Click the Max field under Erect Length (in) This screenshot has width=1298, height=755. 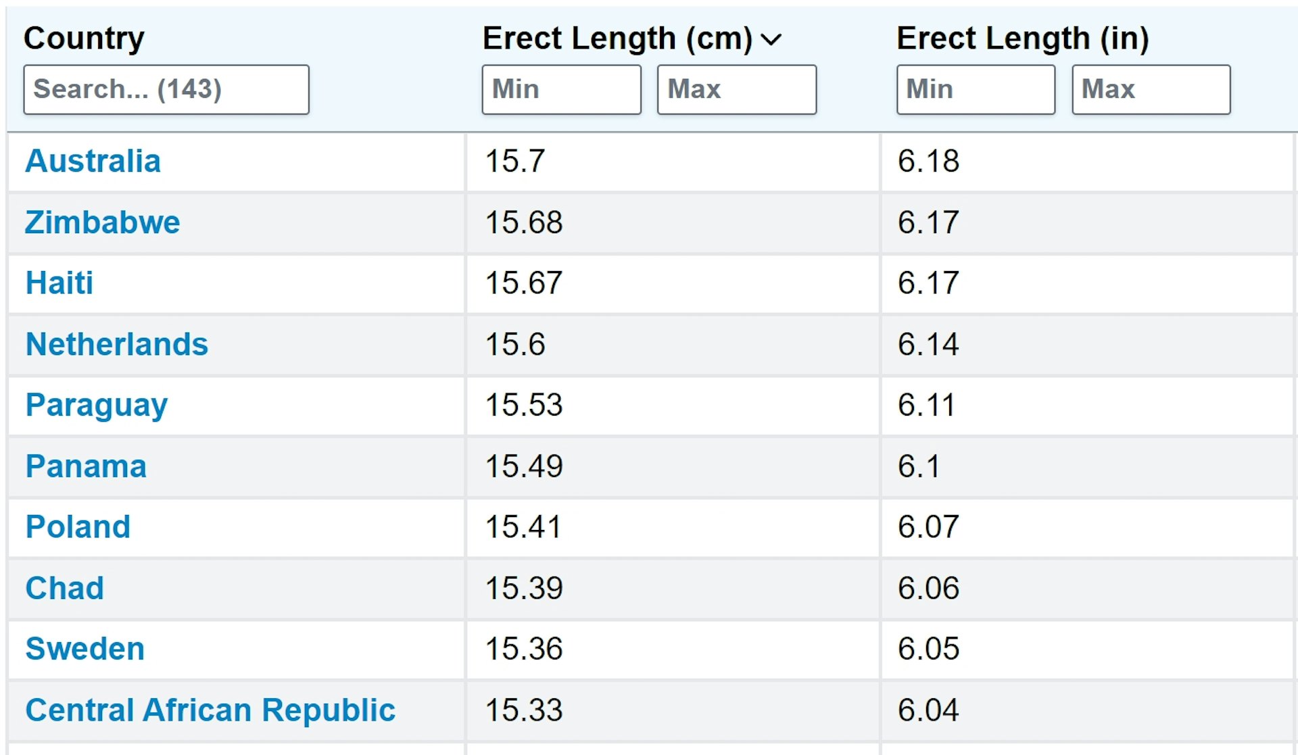[x=1151, y=89]
